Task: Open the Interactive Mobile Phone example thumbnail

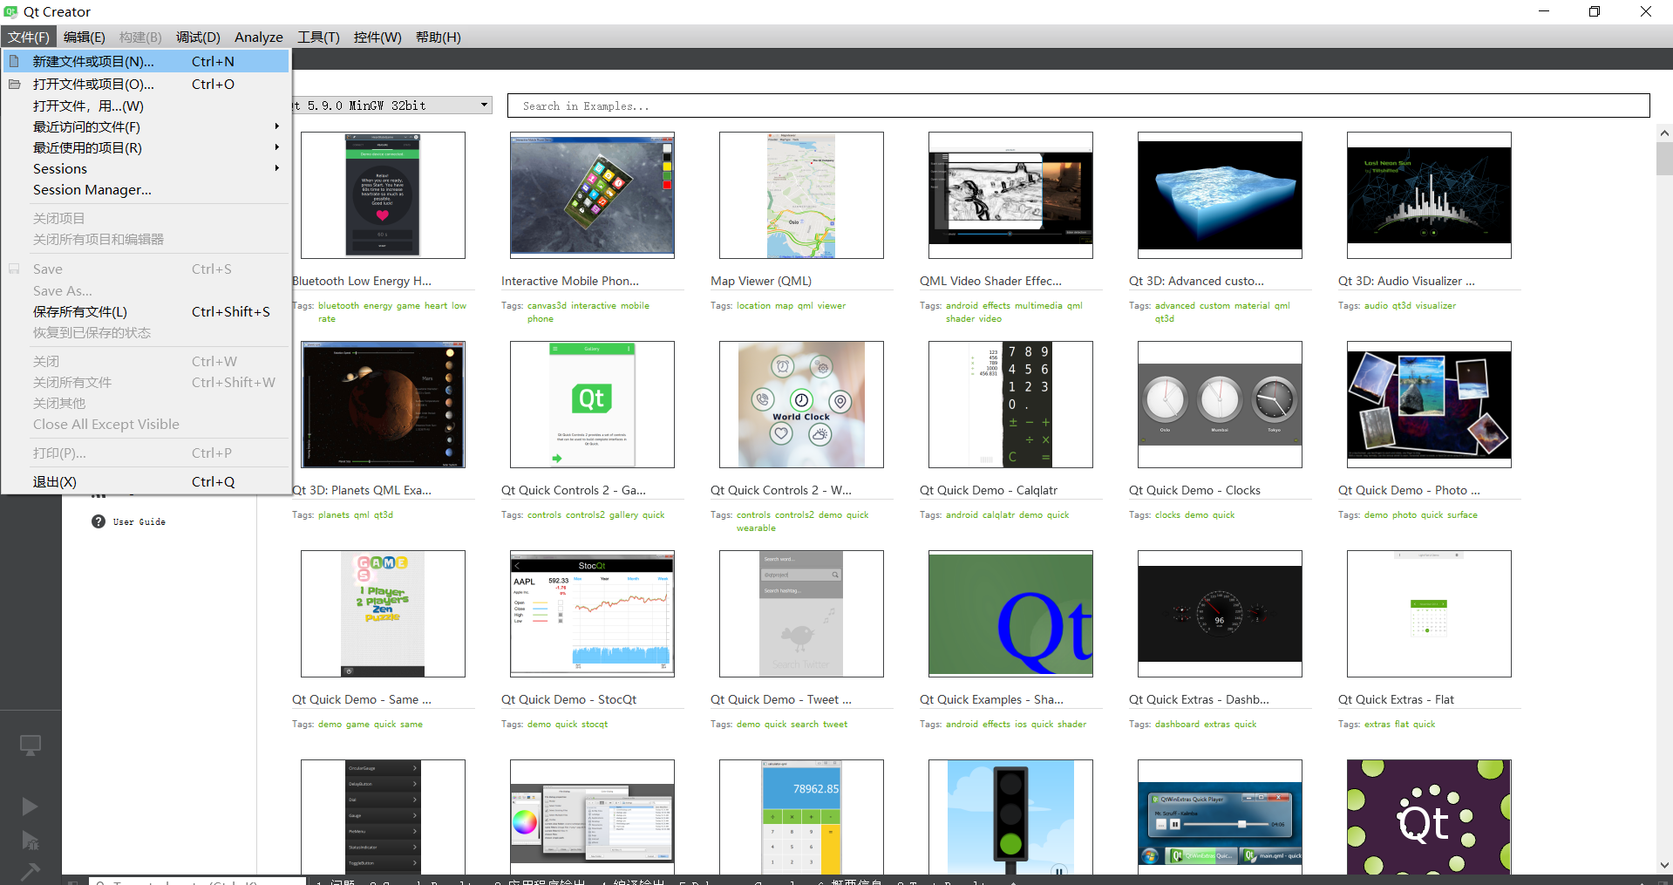Action: click(x=592, y=195)
